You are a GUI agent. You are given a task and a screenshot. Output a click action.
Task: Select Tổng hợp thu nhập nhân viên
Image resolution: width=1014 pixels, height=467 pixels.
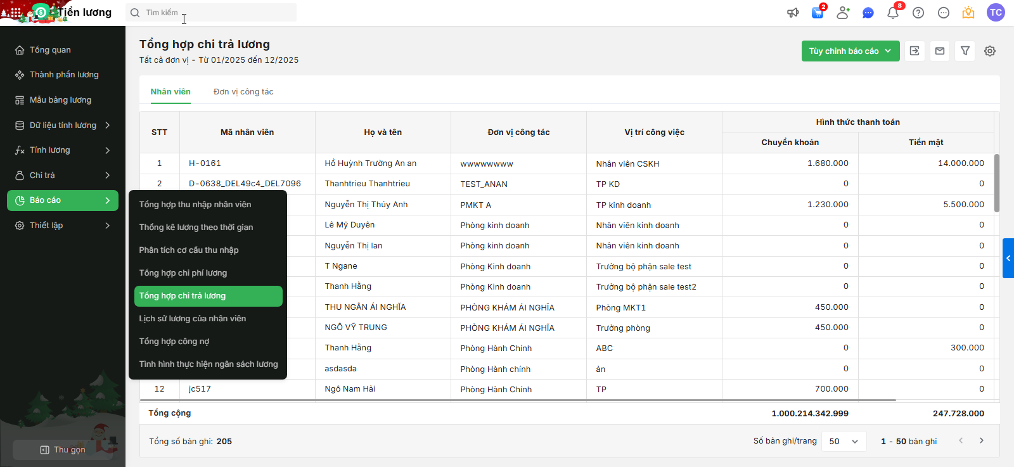pos(208,205)
